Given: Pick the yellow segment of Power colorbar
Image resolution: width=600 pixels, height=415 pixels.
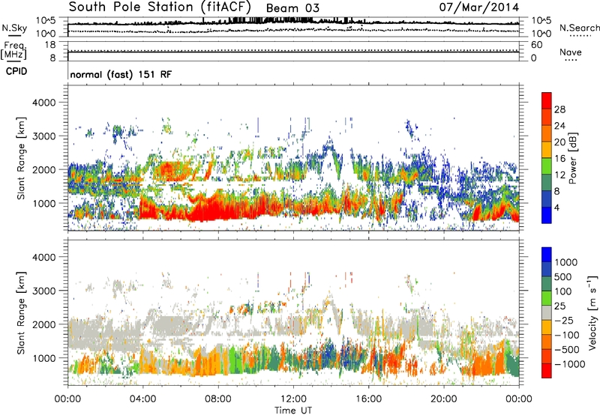Looking at the screenshot, I should point(547,150).
